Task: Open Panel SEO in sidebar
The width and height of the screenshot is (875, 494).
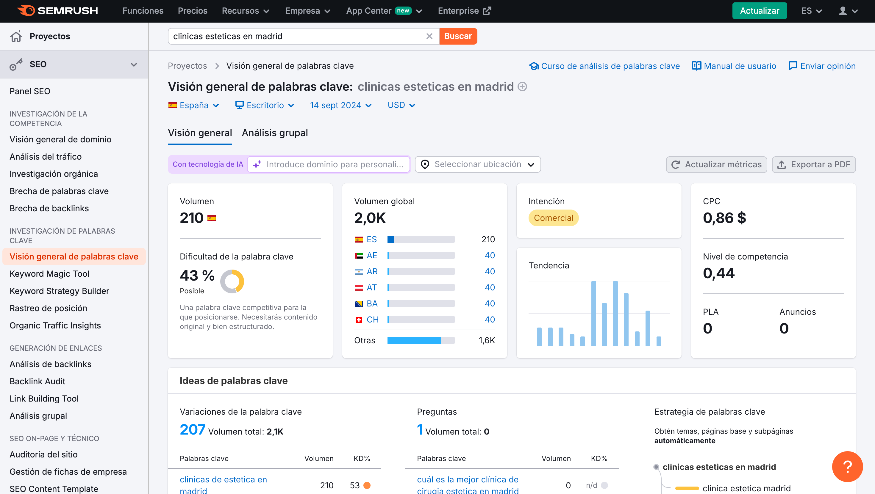Action: tap(30, 91)
